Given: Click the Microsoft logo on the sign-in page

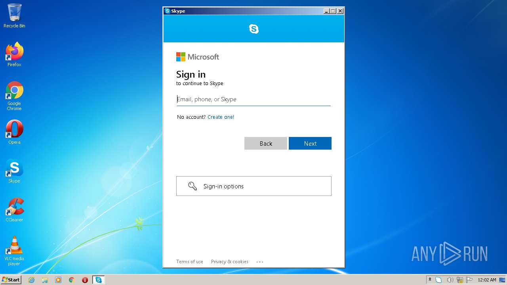Looking at the screenshot, I should (x=198, y=57).
